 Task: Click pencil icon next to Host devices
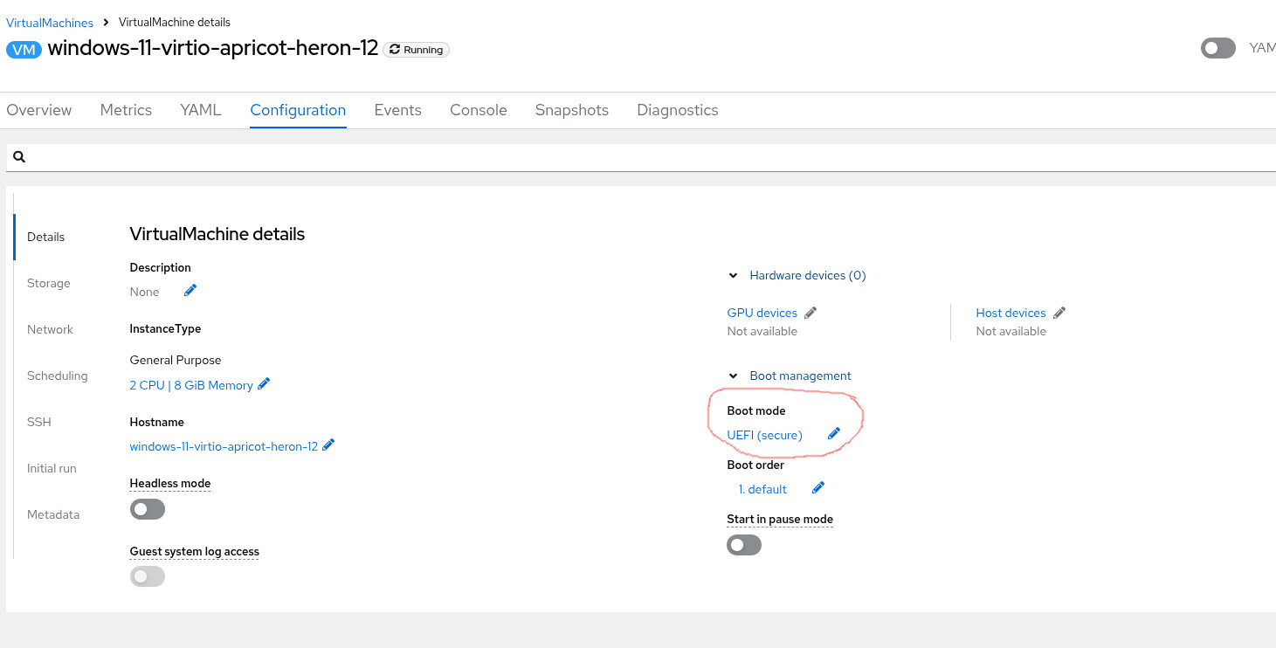(1059, 313)
